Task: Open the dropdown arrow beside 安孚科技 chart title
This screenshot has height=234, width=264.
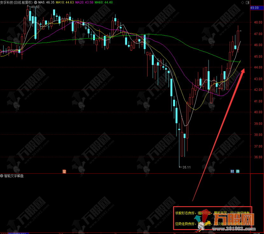Action: [36, 3]
